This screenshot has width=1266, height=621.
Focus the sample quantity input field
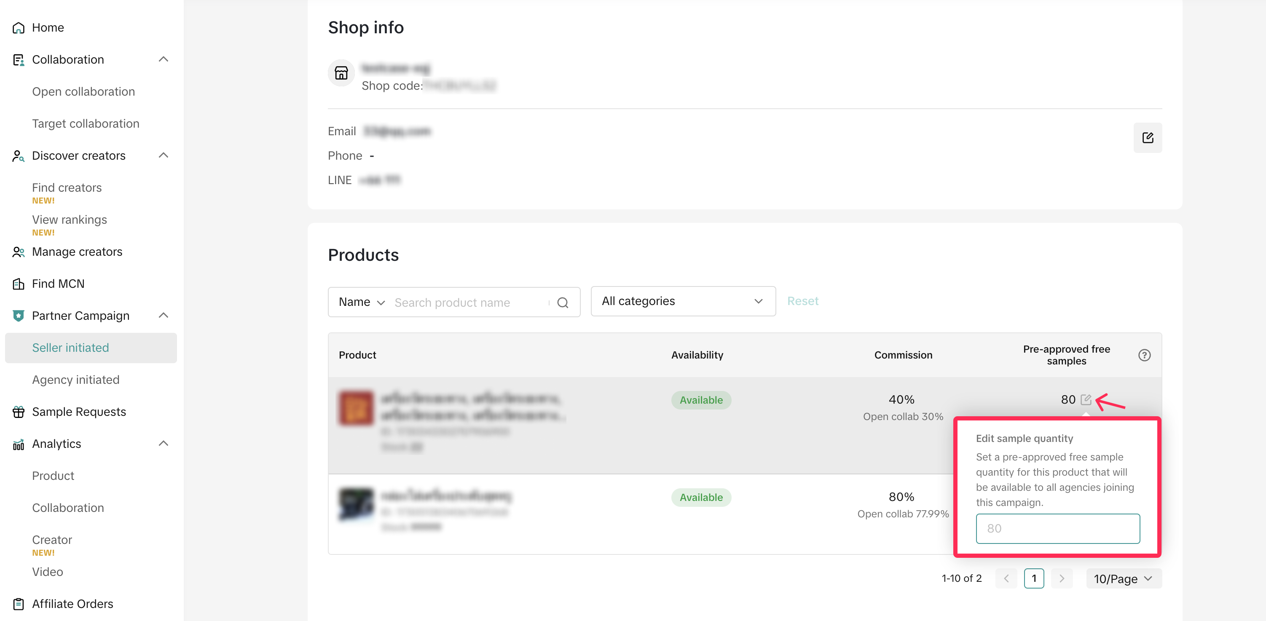[x=1057, y=529]
